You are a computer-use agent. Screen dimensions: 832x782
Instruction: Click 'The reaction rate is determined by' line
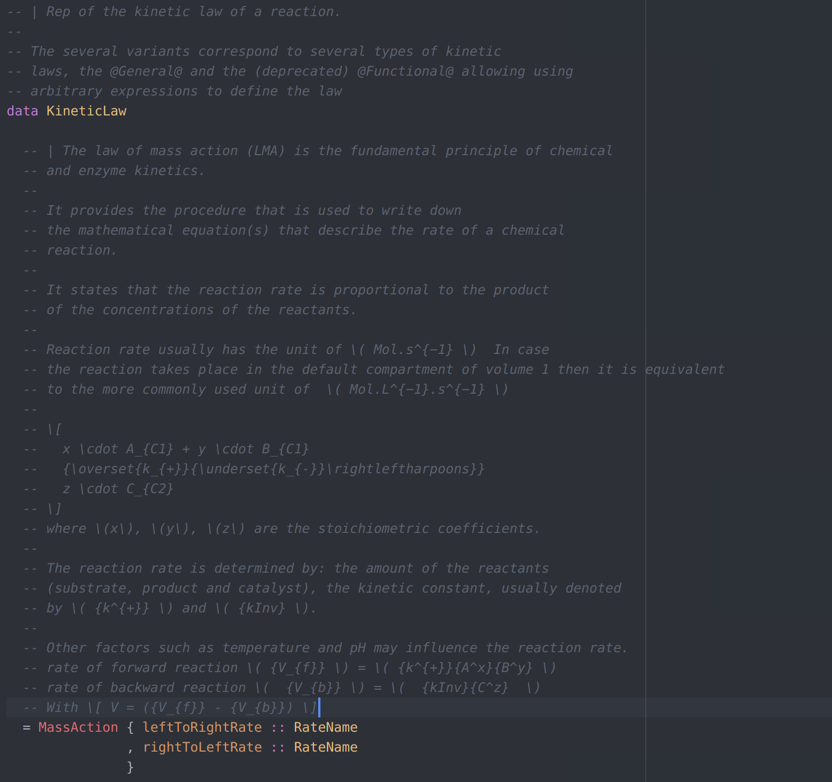click(x=297, y=568)
